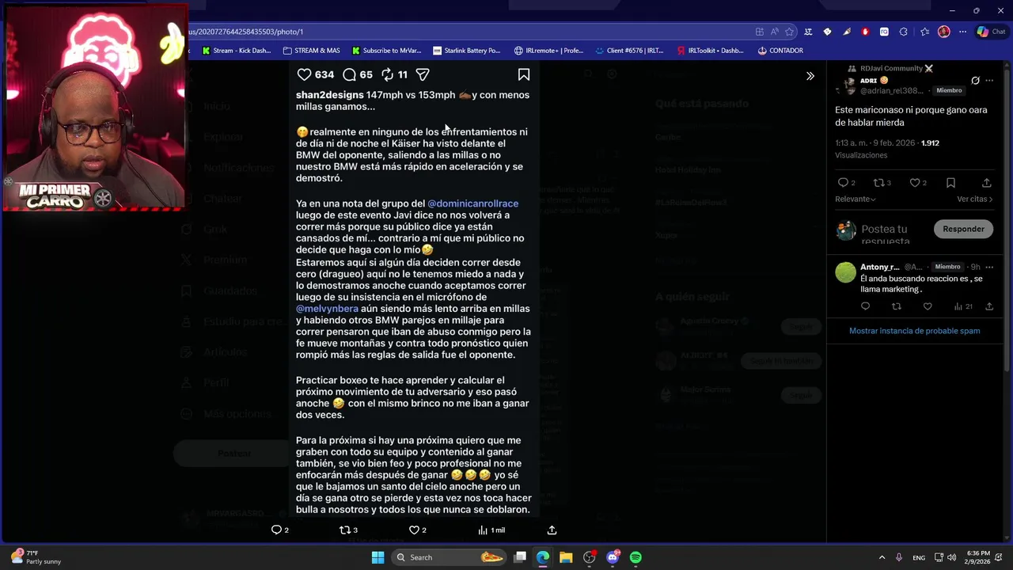Add page to favorites with star icon

pos(789,32)
